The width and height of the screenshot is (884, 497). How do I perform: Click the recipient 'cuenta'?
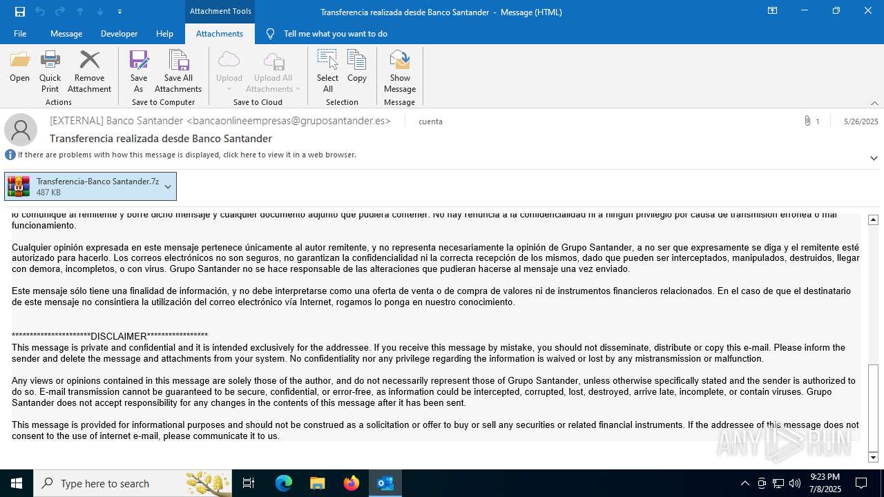tap(430, 121)
